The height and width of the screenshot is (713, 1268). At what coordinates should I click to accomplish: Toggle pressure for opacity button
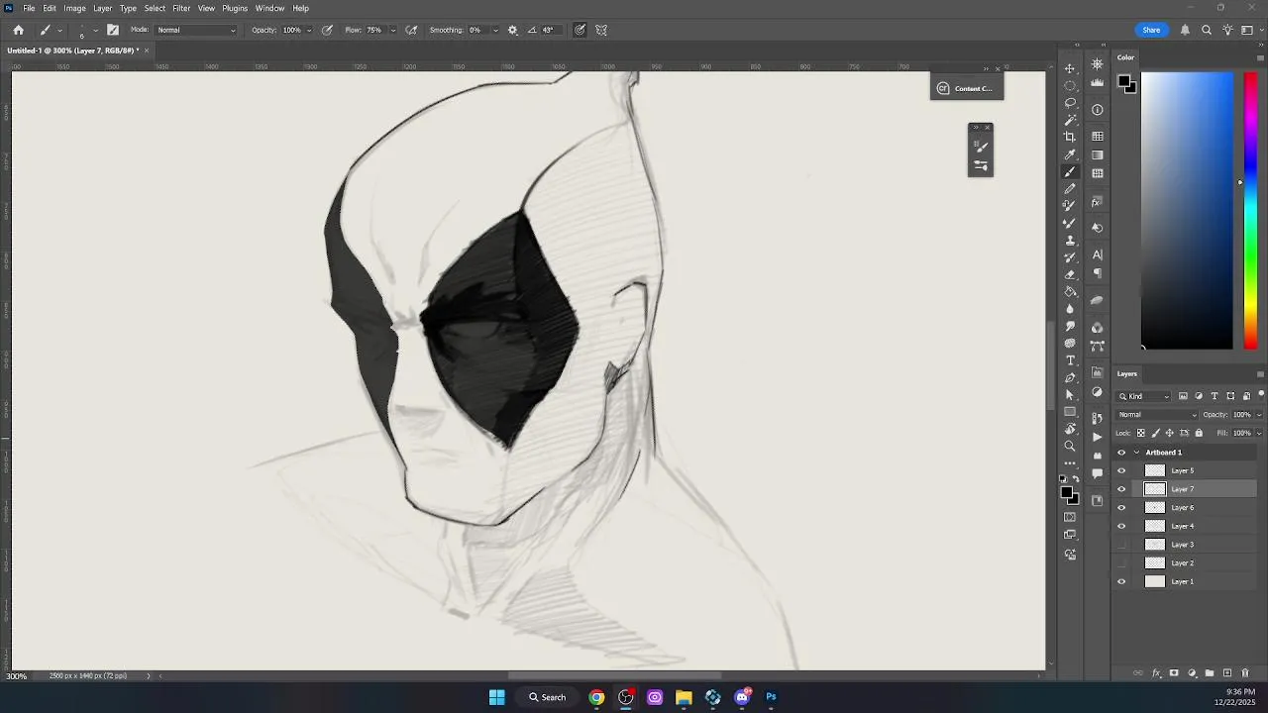[x=327, y=30]
